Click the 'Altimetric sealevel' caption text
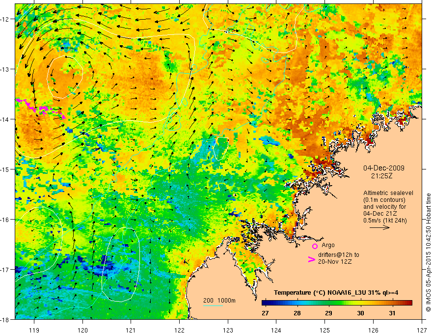Image resolution: width=432 pixels, height=334 pixels. pyautogui.click(x=388, y=193)
